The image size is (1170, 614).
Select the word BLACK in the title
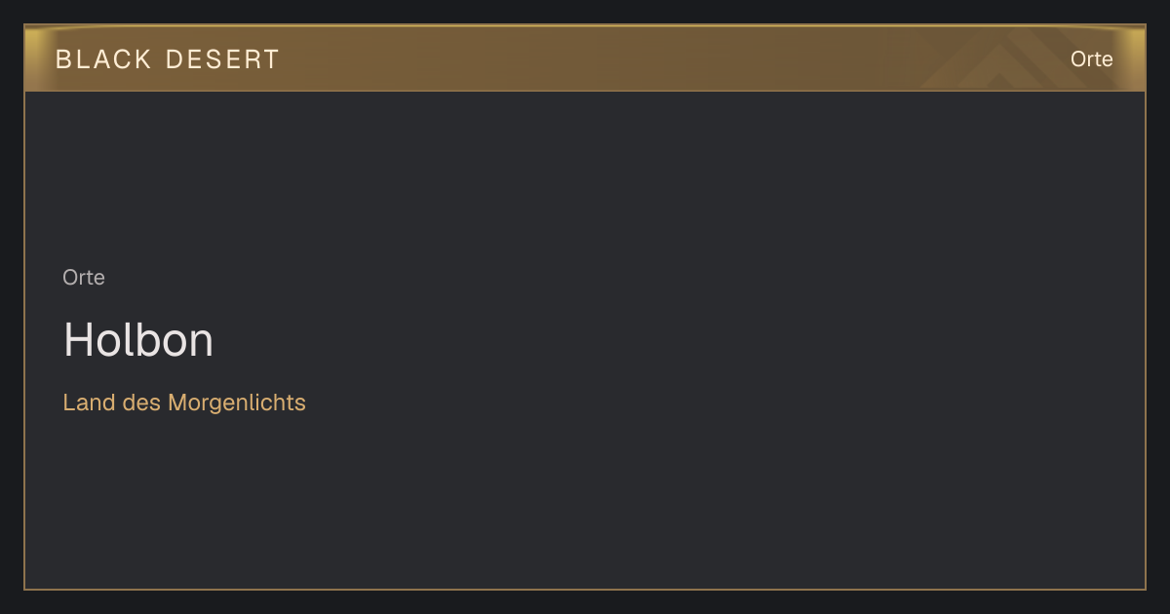[104, 59]
